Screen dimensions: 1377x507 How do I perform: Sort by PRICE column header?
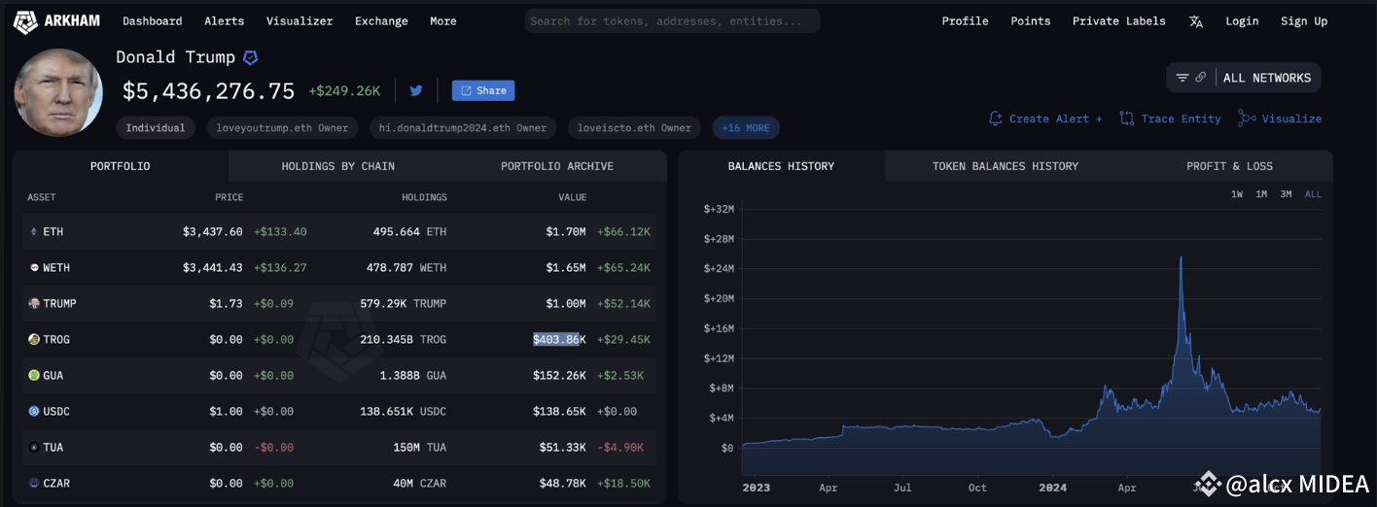[229, 197]
